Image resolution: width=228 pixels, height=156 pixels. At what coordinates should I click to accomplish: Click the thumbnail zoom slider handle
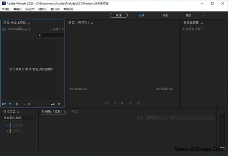pos(29,104)
